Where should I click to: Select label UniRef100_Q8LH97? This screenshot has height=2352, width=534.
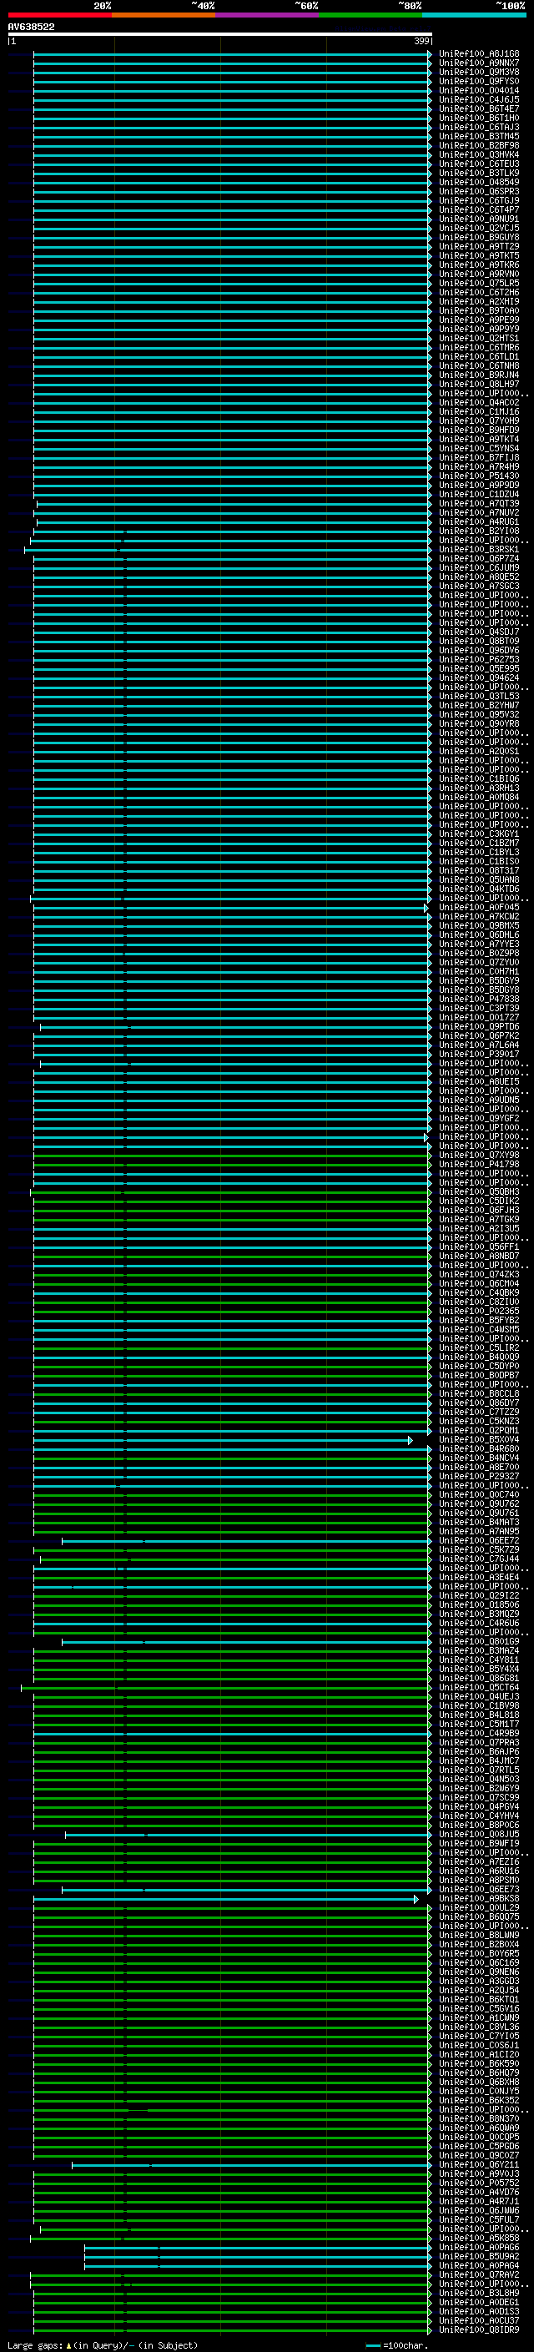(x=479, y=385)
